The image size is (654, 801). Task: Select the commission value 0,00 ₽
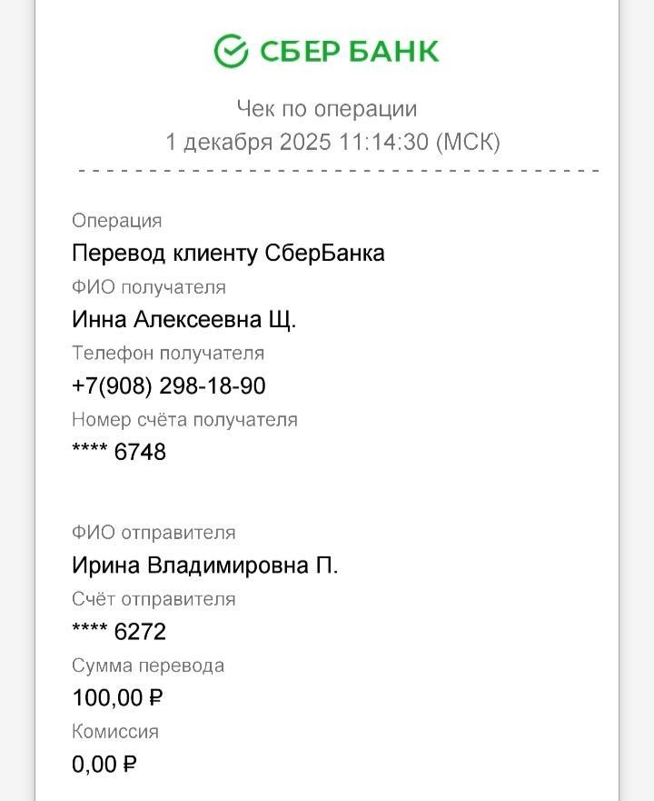[x=104, y=765]
